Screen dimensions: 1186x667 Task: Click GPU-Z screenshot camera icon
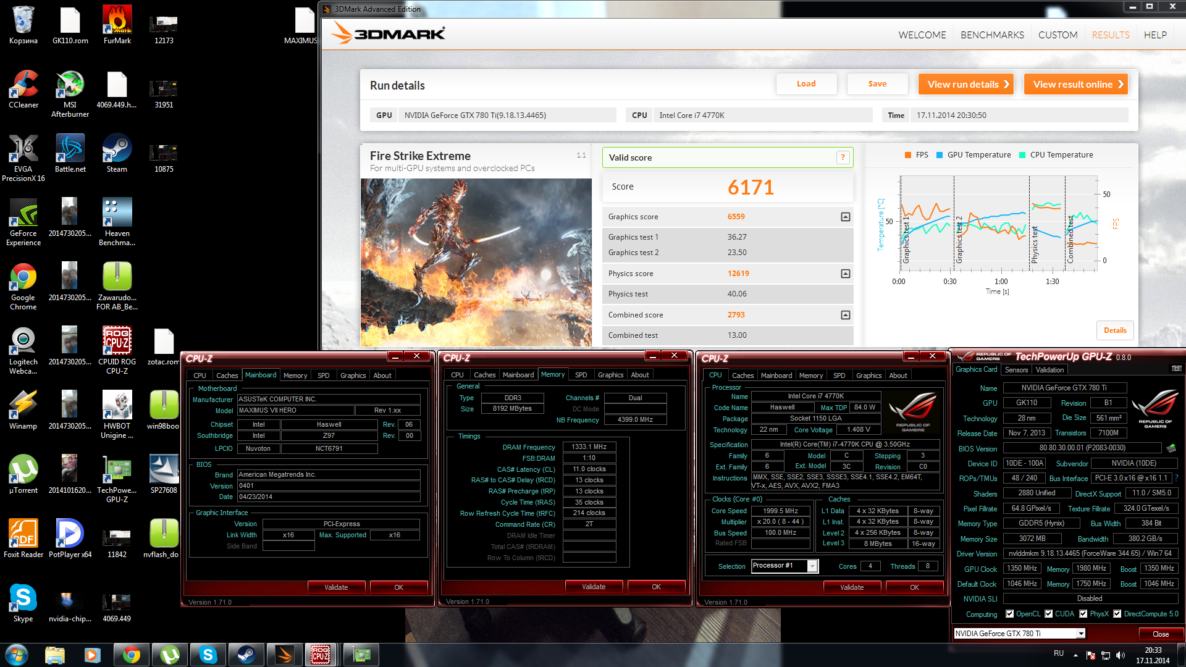click(1177, 369)
